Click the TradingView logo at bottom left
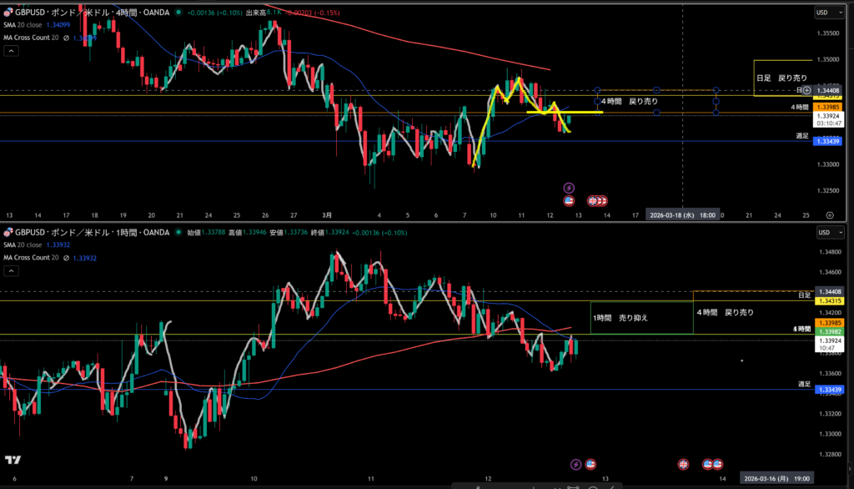This screenshot has height=489, width=854. pos(13,460)
